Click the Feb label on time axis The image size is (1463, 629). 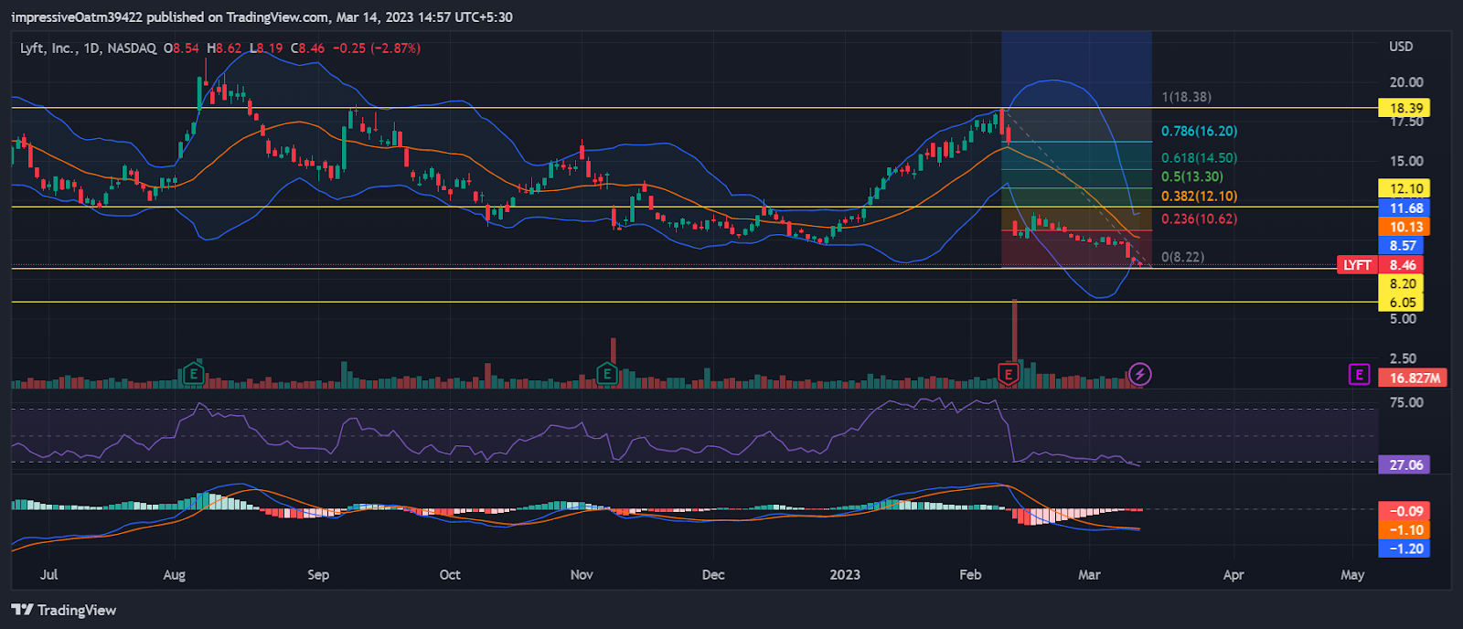[970, 574]
